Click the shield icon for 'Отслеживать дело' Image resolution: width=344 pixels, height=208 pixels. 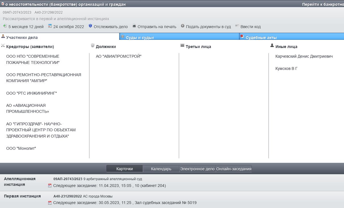point(90,26)
